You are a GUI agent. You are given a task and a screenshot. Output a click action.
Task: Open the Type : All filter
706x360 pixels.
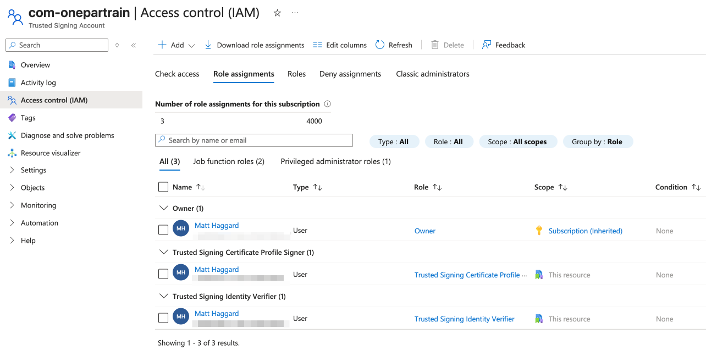click(x=394, y=141)
